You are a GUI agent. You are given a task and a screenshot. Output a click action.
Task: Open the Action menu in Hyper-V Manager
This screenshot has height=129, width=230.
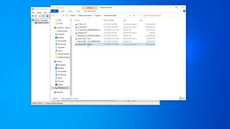(39, 13)
